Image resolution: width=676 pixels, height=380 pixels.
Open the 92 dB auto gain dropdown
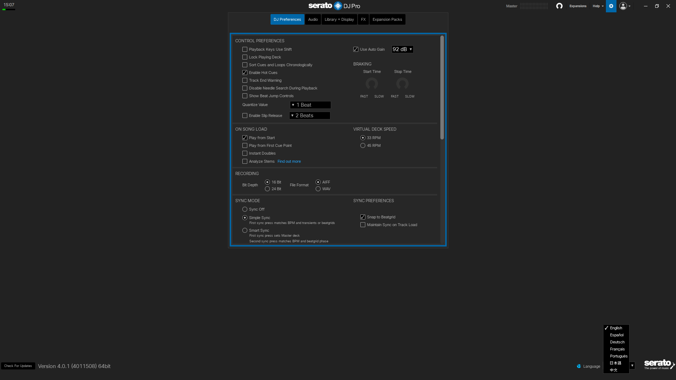point(402,49)
